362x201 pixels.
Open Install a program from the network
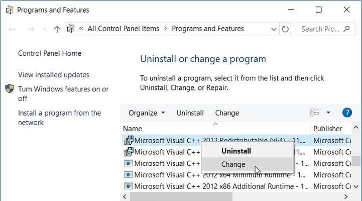pyautogui.click(x=60, y=118)
